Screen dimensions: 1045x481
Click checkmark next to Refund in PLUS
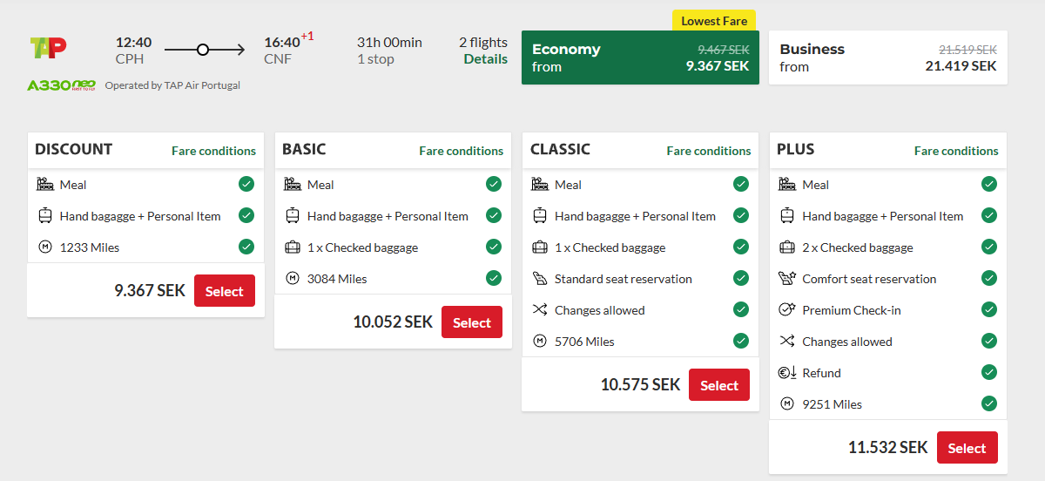pos(988,372)
